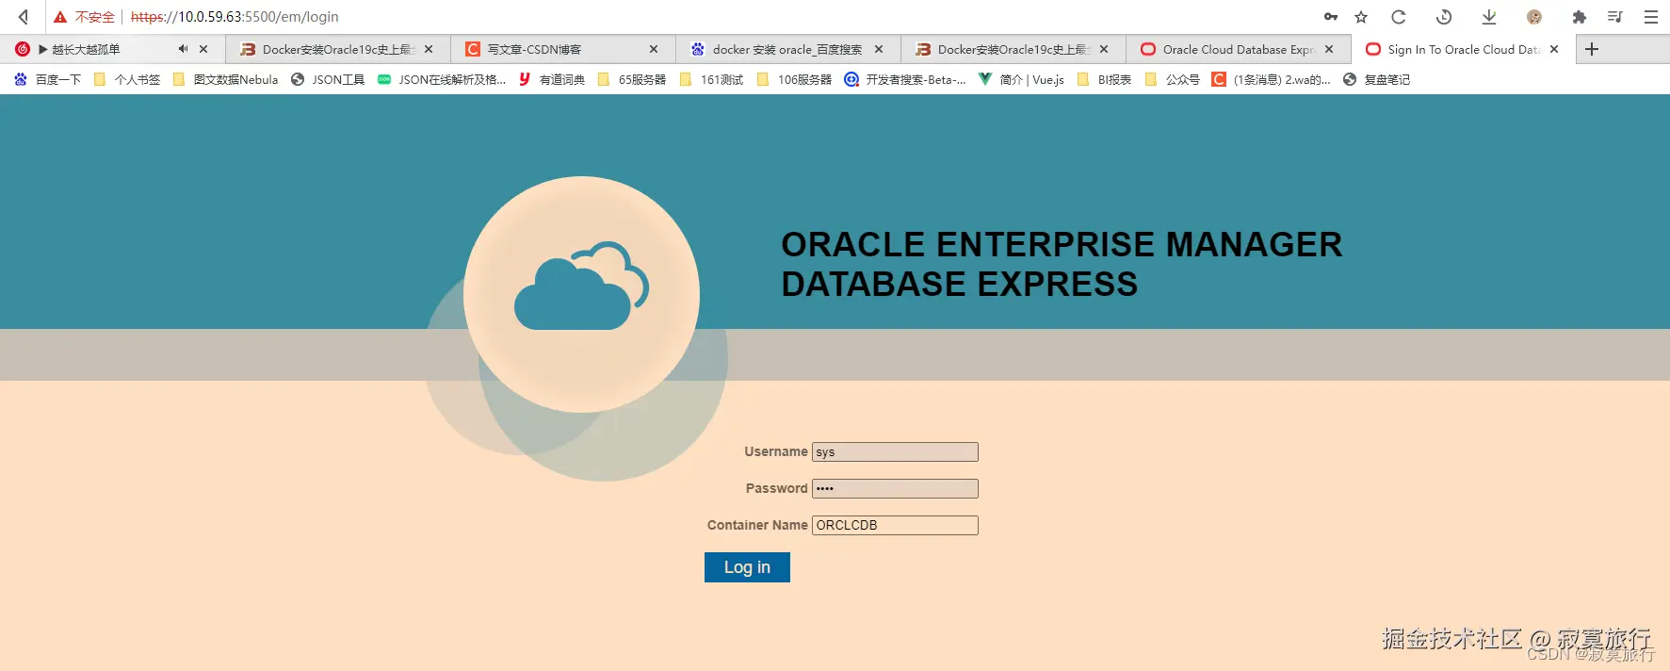
Task: Click the browser back arrow
Action: 24,17
